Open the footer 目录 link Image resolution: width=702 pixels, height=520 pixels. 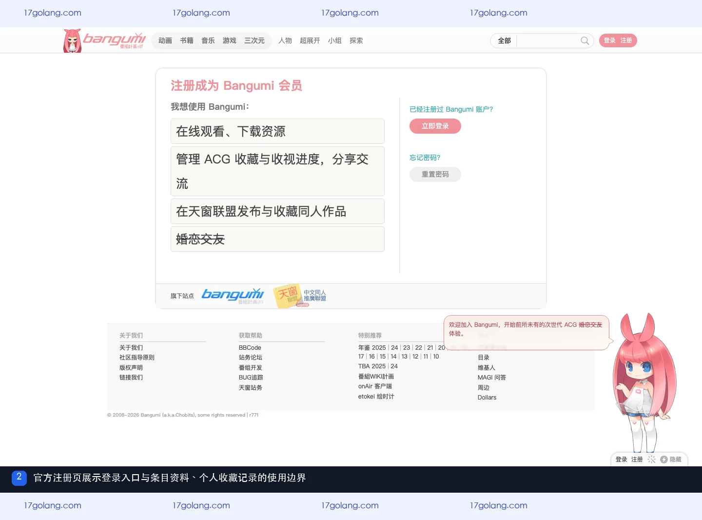pos(484,358)
